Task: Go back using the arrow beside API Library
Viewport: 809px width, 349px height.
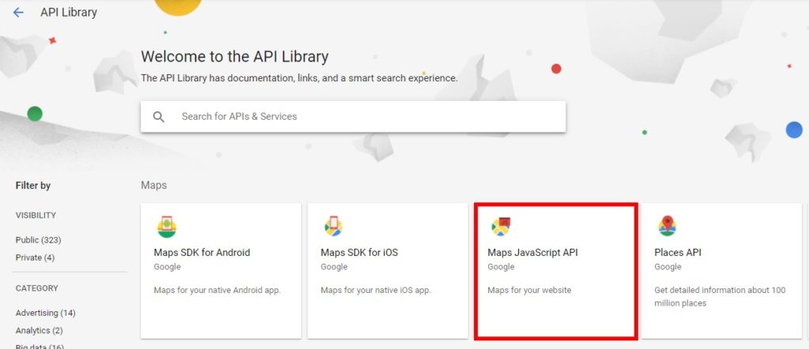Action: tap(18, 13)
